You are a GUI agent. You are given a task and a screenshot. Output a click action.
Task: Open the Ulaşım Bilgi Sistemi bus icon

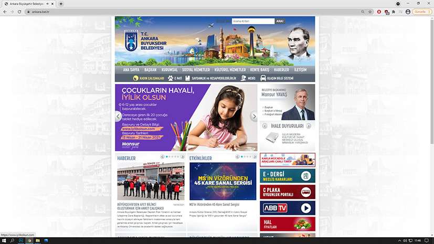click(262, 78)
